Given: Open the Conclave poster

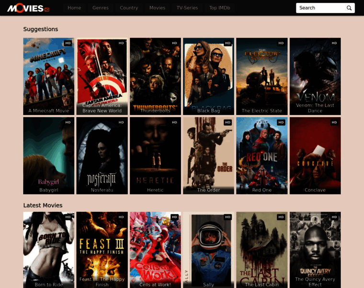Looking at the screenshot, I should click(315, 156).
